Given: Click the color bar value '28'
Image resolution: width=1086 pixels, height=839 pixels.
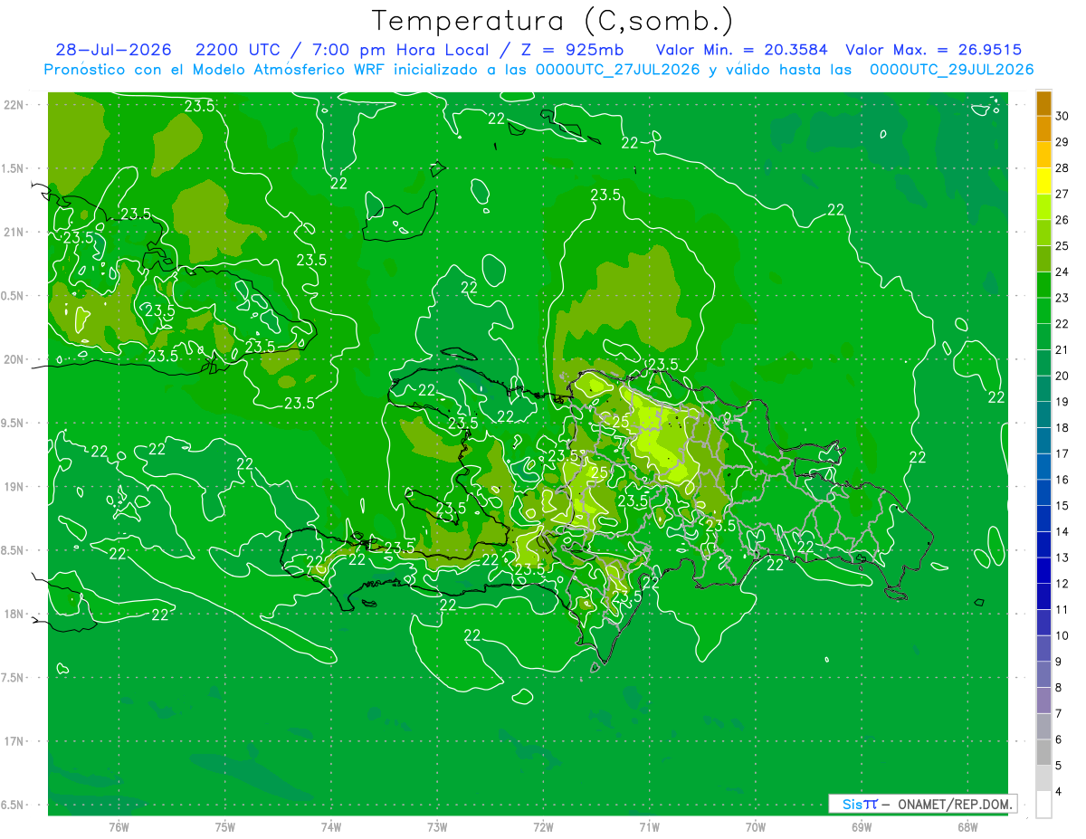Looking at the screenshot, I should click(1062, 167).
